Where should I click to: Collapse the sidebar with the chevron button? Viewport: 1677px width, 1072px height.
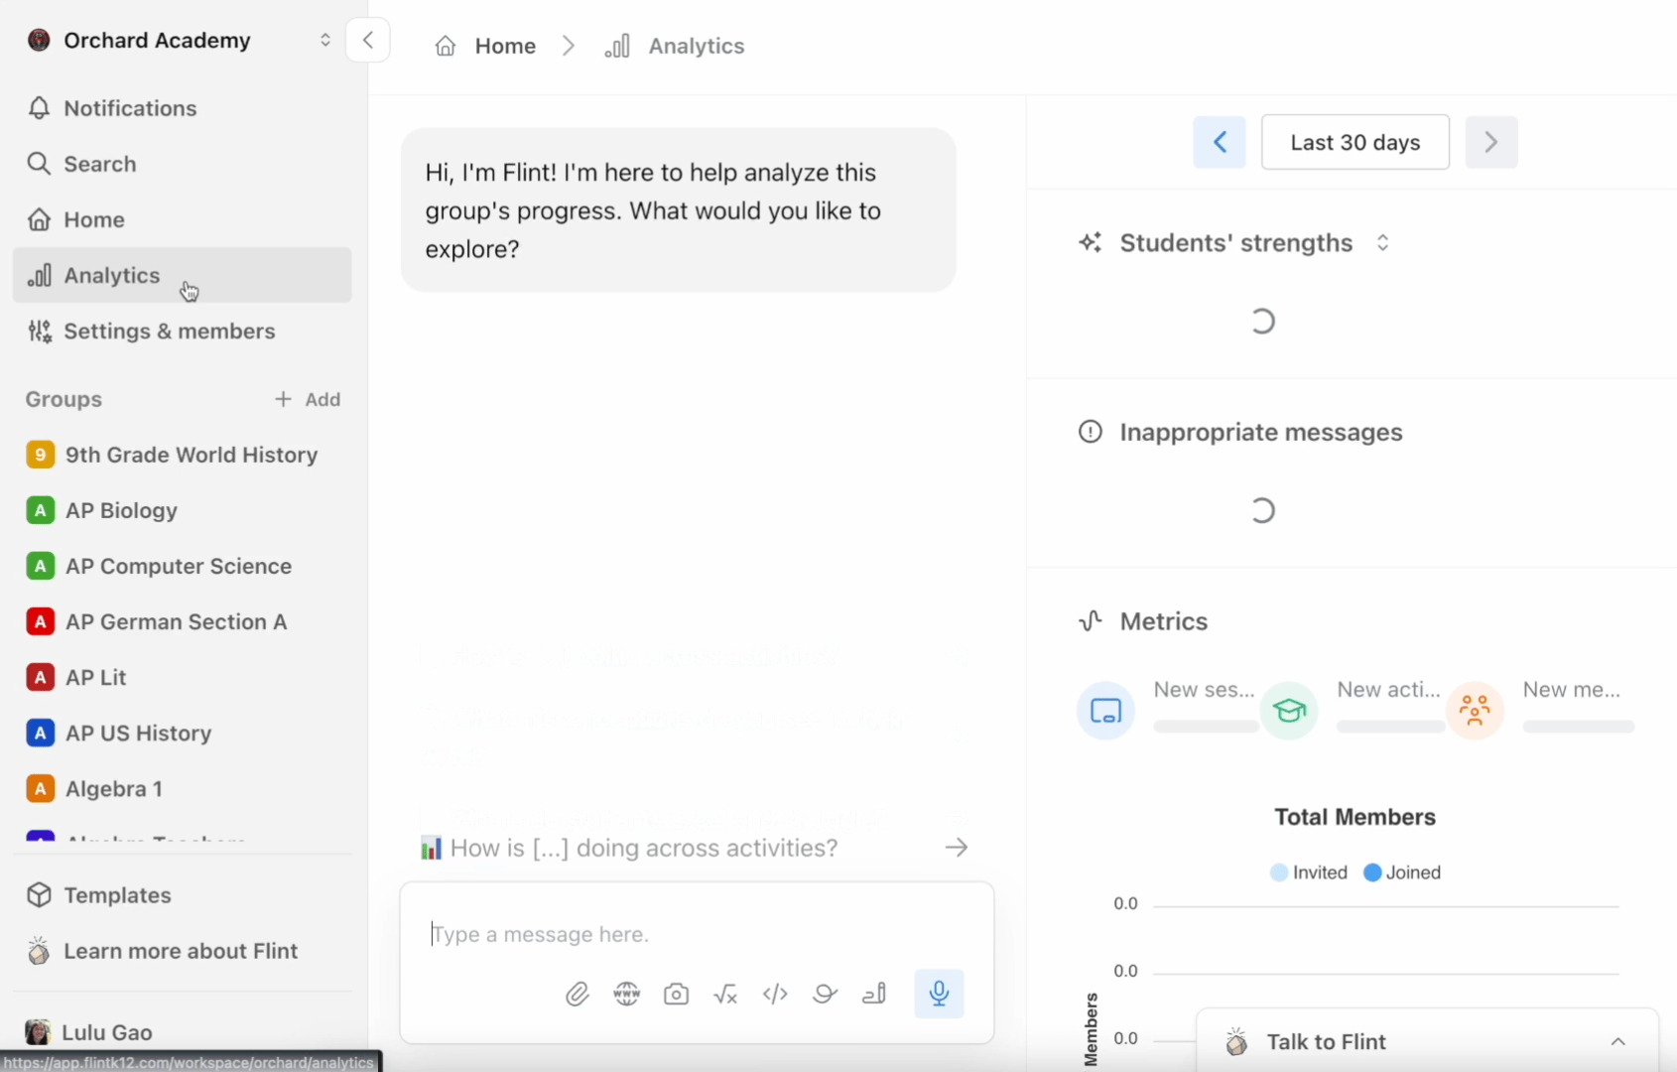368,41
